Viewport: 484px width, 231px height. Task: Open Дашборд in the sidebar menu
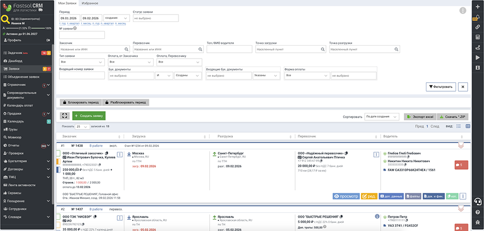point(16,61)
